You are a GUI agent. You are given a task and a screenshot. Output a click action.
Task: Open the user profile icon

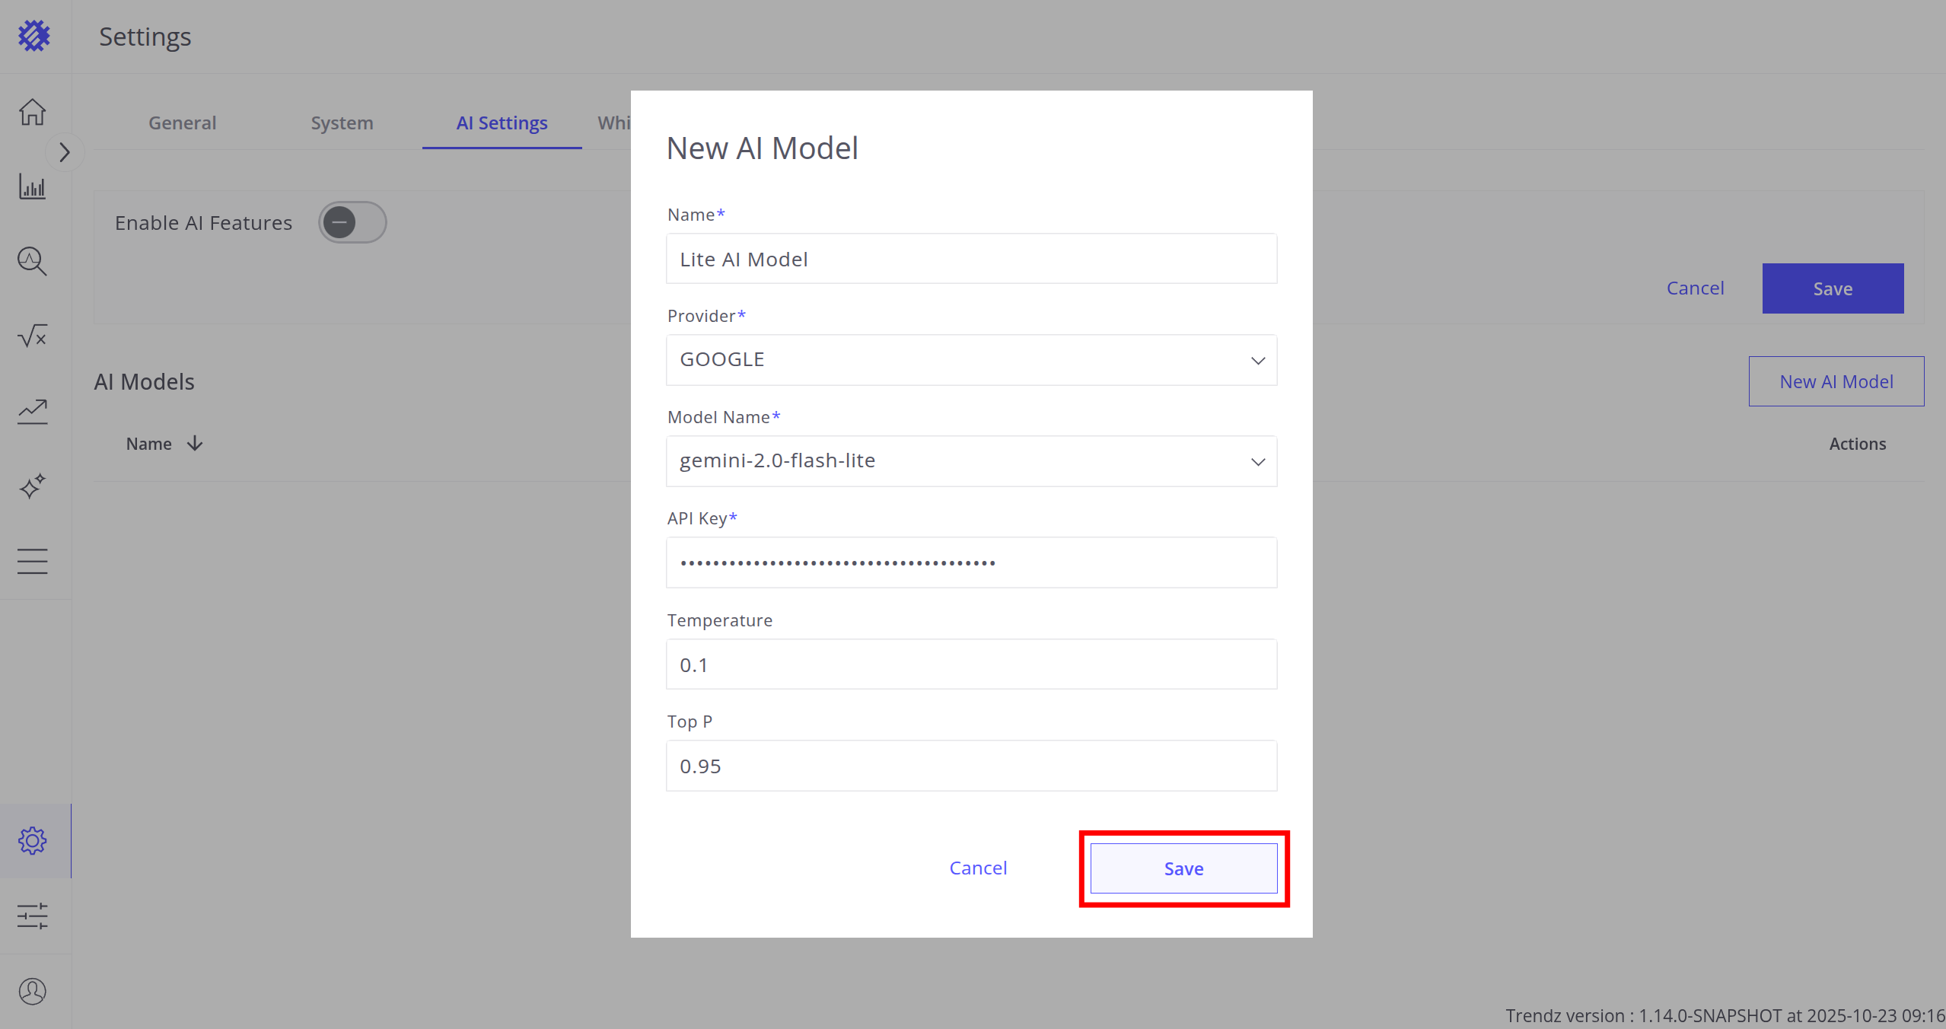[x=32, y=991]
